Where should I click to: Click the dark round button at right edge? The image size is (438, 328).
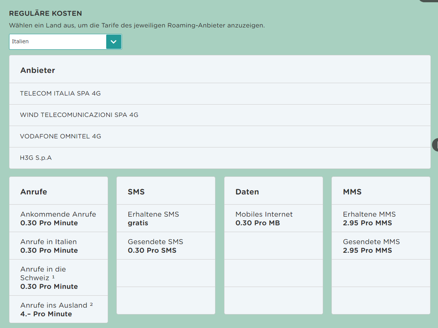[x=435, y=144]
